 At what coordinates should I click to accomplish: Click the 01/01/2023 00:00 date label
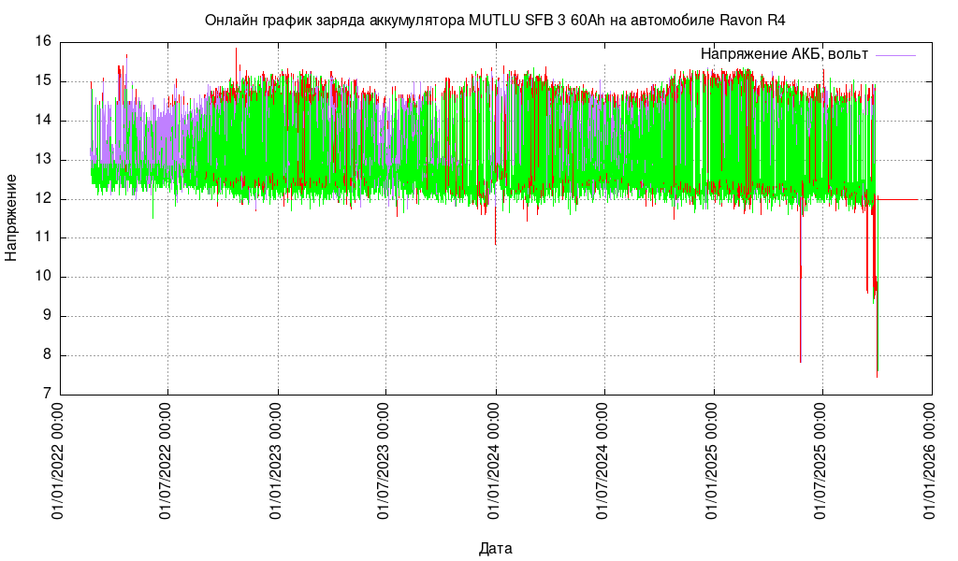[277, 461]
